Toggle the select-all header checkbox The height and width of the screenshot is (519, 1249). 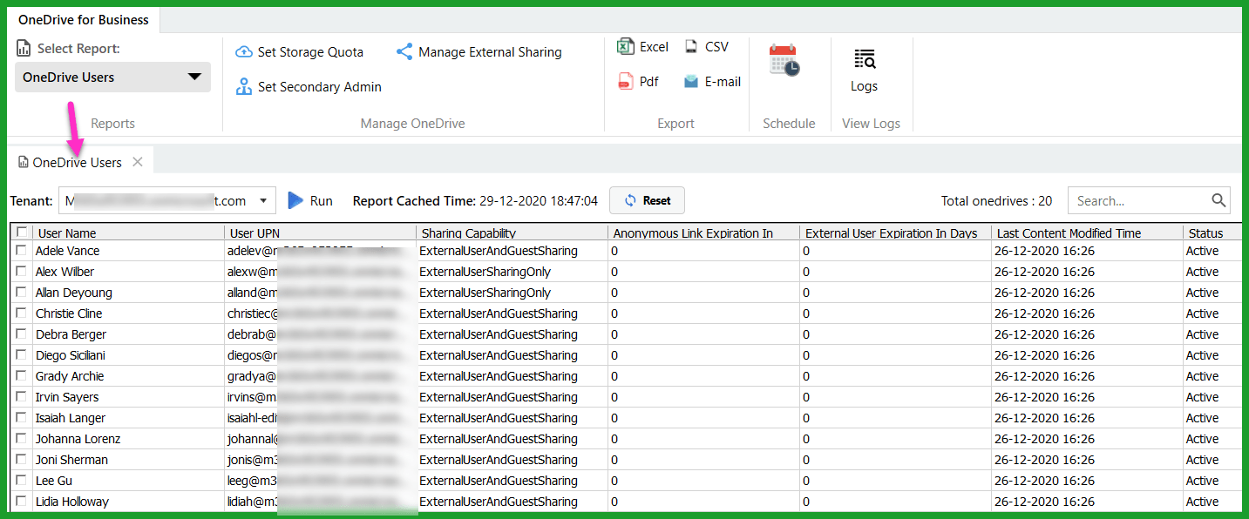[x=21, y=233]
